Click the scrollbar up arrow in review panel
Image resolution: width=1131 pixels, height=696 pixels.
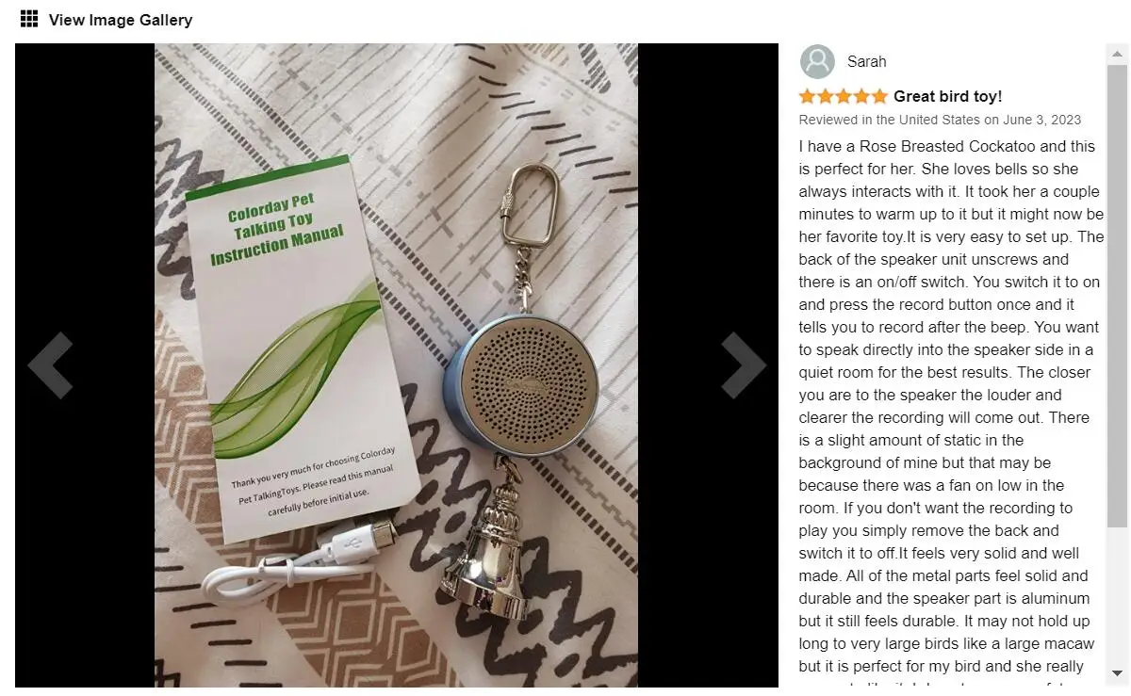[x=1117, y=52]
